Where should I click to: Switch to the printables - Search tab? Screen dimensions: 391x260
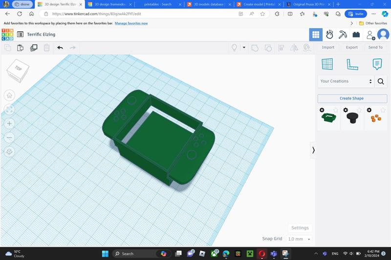158,4
